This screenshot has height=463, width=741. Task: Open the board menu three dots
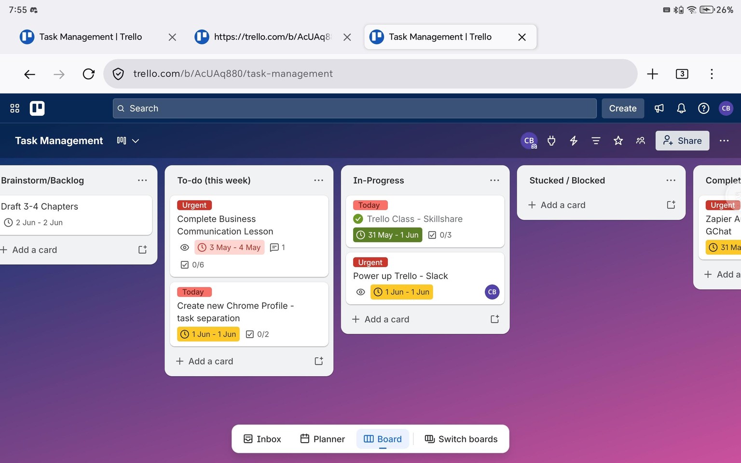click(724, 141)
